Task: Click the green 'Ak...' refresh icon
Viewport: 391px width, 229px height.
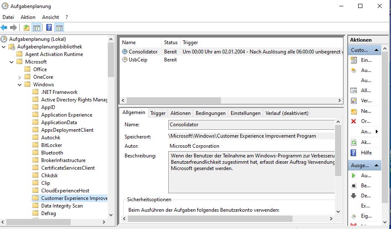Action: [x=354, y=142]
